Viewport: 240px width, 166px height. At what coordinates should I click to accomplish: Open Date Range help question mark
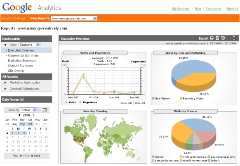(x=22, y=100)
